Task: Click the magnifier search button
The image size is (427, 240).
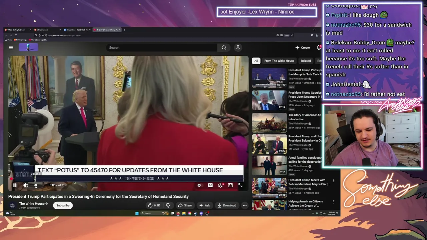Action: [224, 48]
